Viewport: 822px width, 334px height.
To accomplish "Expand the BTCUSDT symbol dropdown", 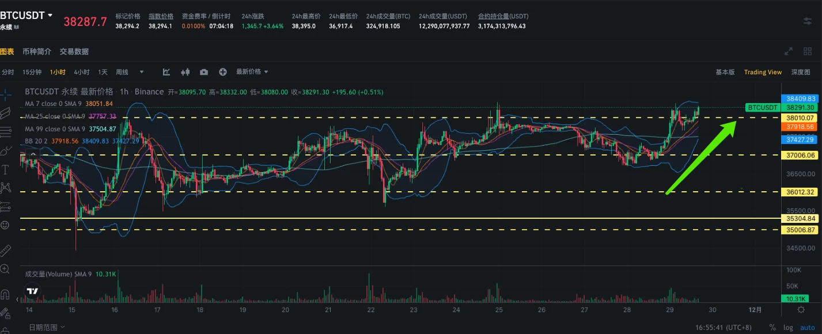I will pos(50,16).
